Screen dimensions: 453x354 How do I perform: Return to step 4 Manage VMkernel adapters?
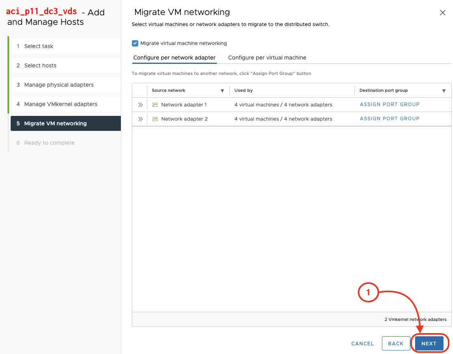click(60, 104)
